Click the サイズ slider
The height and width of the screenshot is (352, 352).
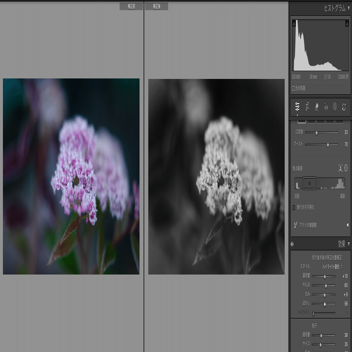tap(323, 344)
